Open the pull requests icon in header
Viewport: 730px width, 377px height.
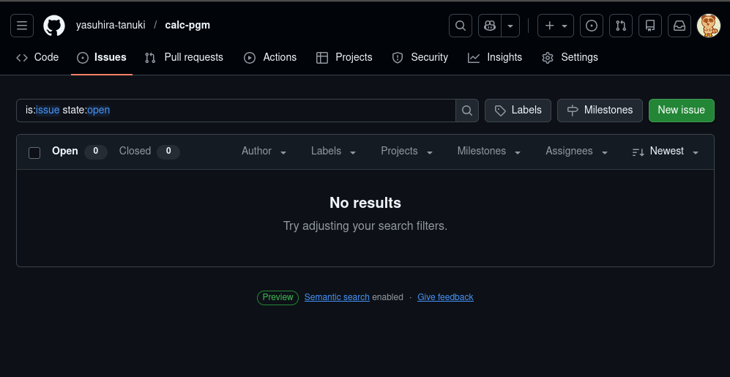621,26
